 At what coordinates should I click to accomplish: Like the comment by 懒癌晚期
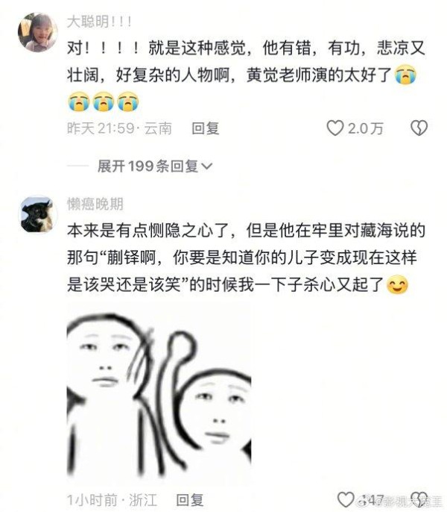(x=345, y=499)
